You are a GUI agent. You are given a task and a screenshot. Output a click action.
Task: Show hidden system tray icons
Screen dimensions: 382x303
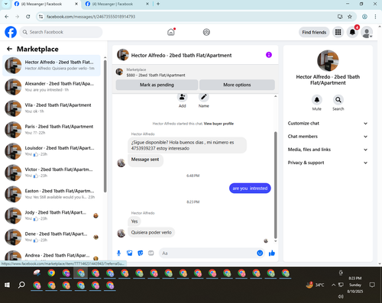pos(333,285)
